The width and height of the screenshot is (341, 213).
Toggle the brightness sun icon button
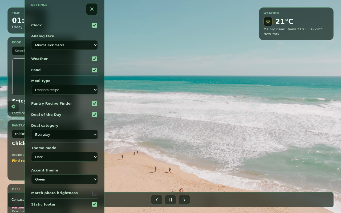point(13,106)
